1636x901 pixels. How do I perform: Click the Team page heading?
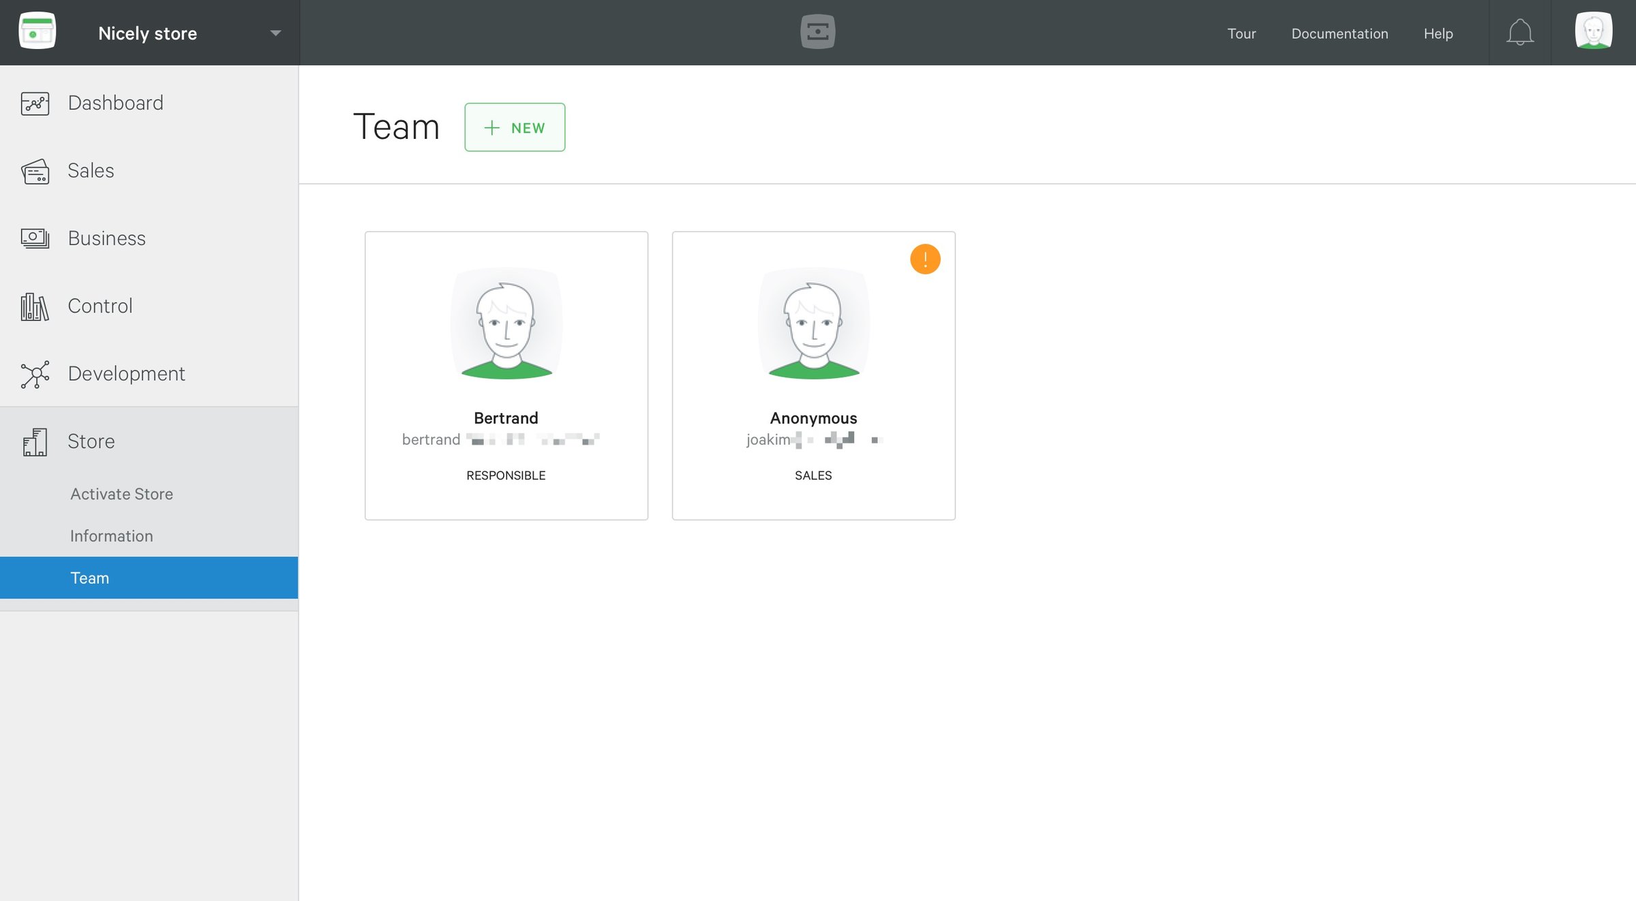click(x=396, y=127)
